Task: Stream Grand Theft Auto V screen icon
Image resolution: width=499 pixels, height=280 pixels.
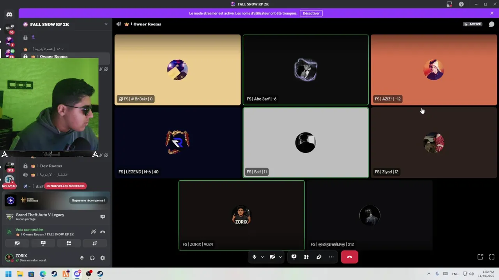Action: [x=103, y=217]
